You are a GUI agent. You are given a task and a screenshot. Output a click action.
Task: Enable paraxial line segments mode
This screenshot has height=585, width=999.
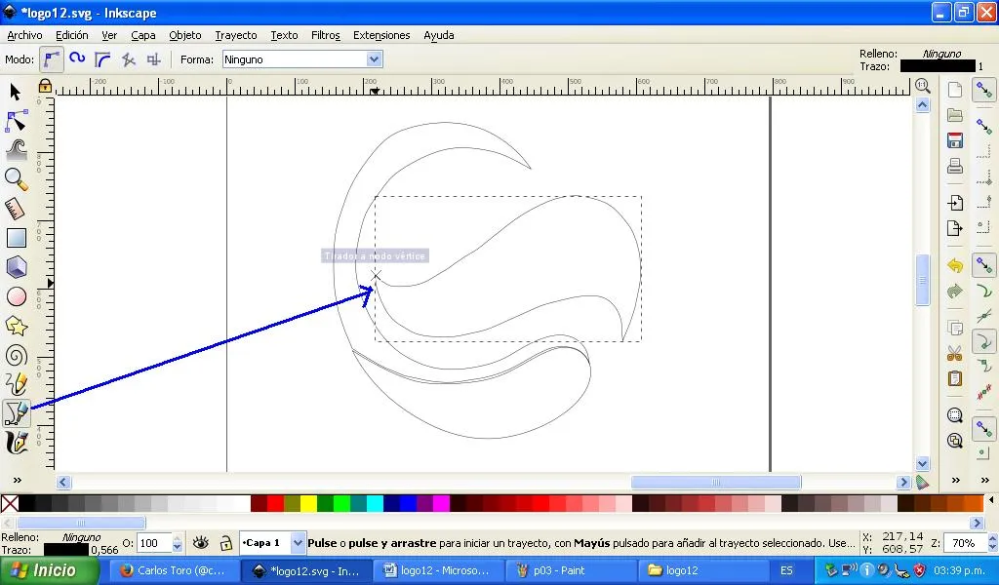point(153,59)
